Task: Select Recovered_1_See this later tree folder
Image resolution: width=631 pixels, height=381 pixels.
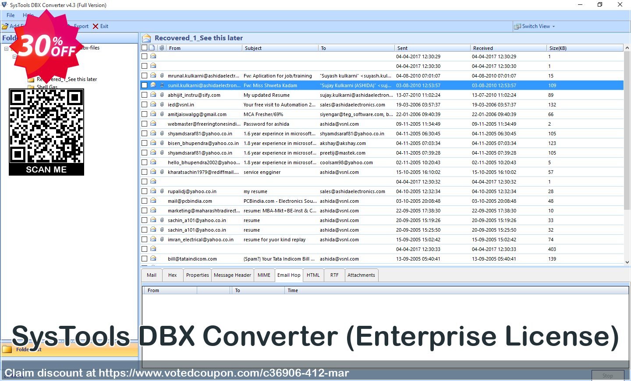Action: 67,79
